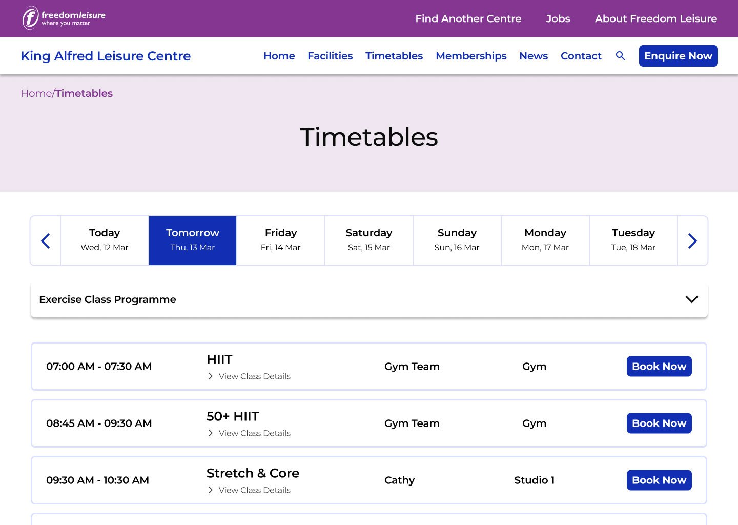
Task: Click the Timetables breadcrumb
Action: 84,93
